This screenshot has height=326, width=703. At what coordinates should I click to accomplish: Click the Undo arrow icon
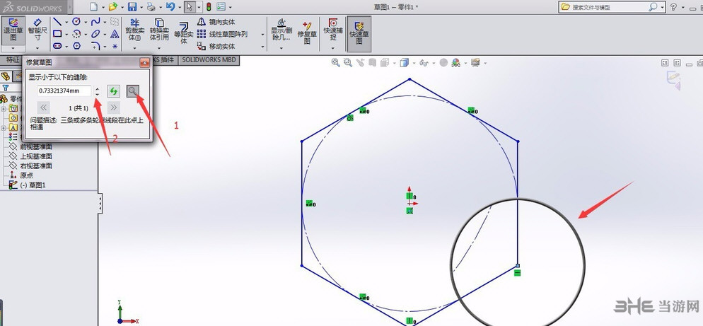pyautogui.click(x=170, y=7)
